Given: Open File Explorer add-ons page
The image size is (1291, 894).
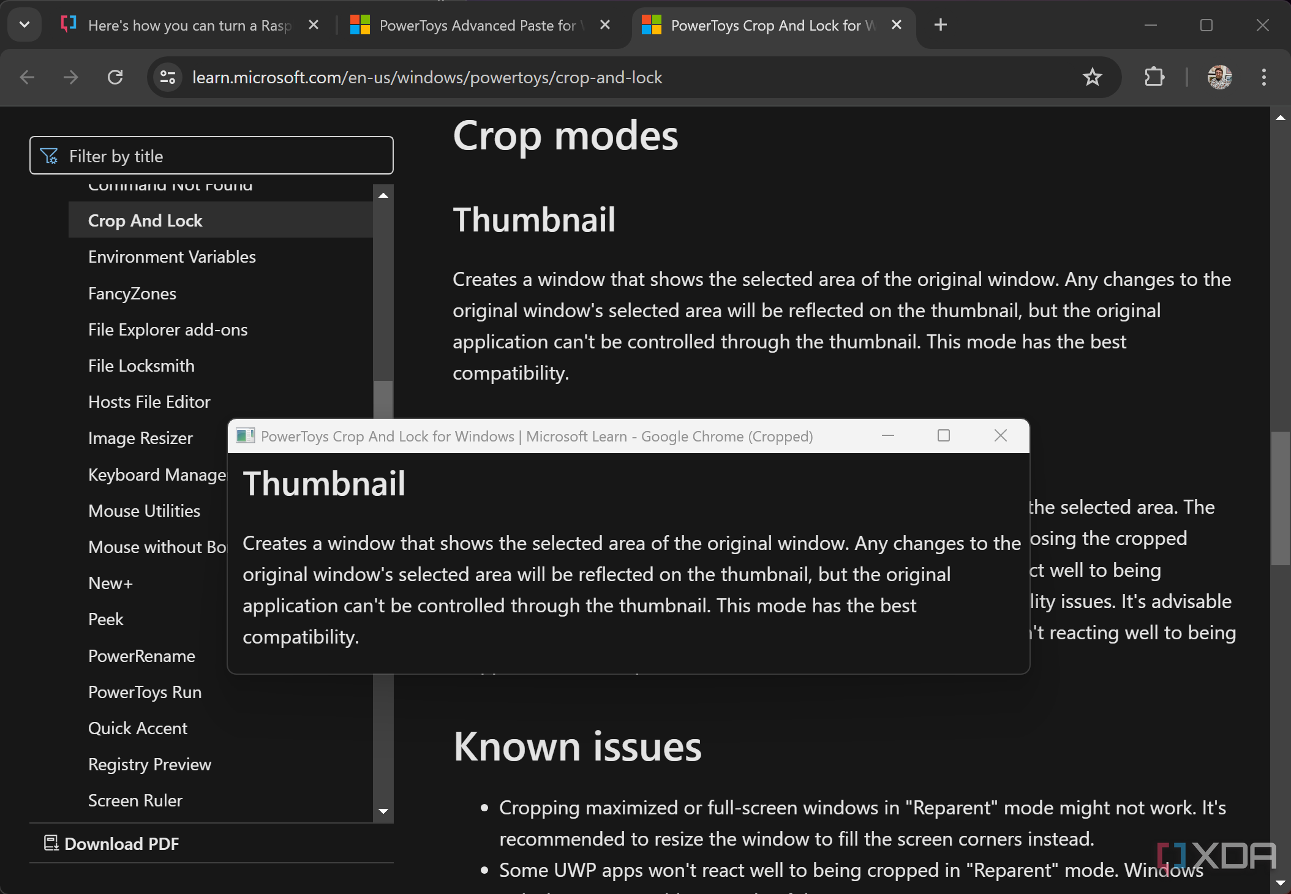Looking at the screenshot, I should (168, 329).
